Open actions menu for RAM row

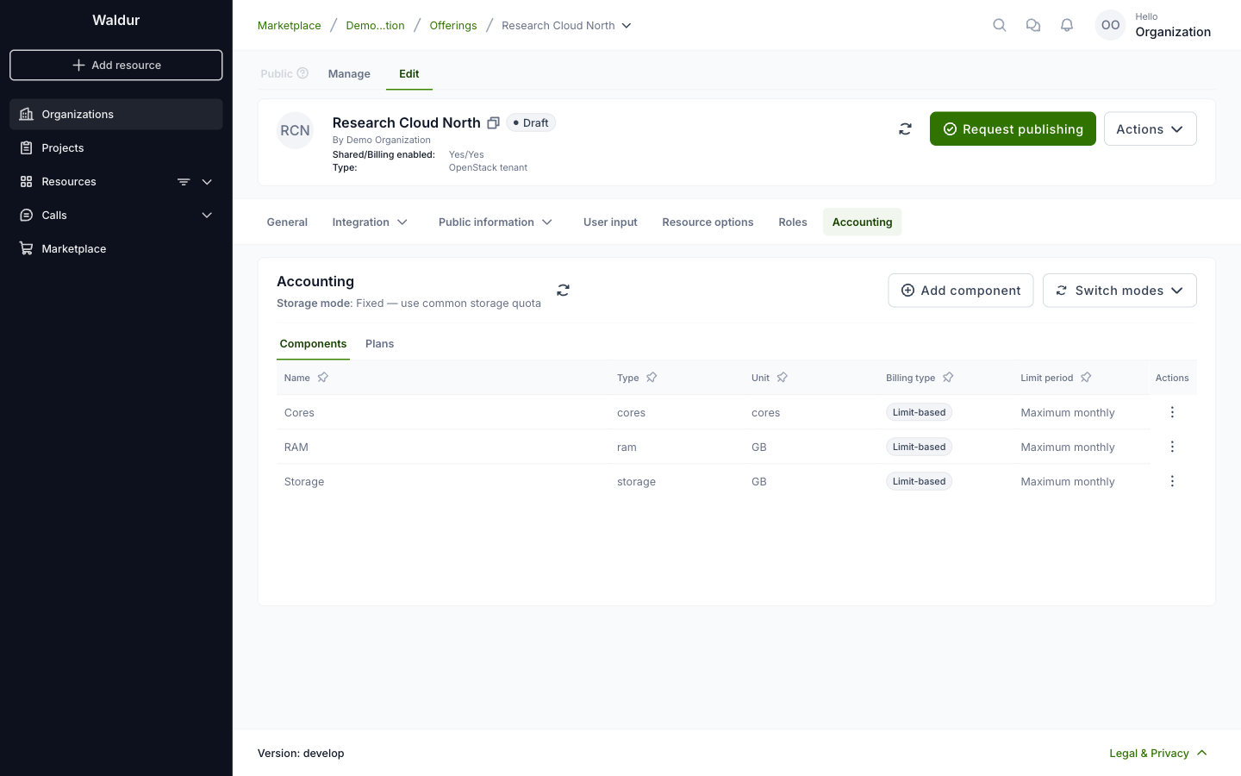(1172, 447)
